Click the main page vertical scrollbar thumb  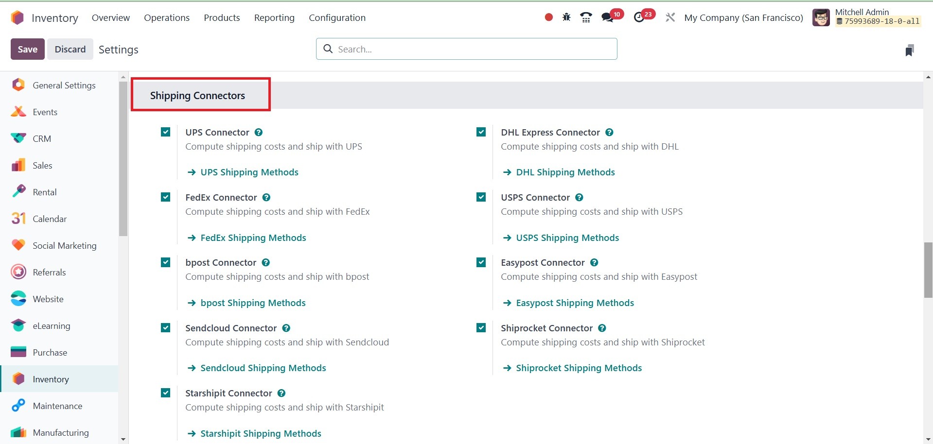928,270
